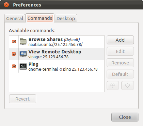Click the Revert button
The height and width of the screenshot is (126, 143).
[x=23, y=99]
